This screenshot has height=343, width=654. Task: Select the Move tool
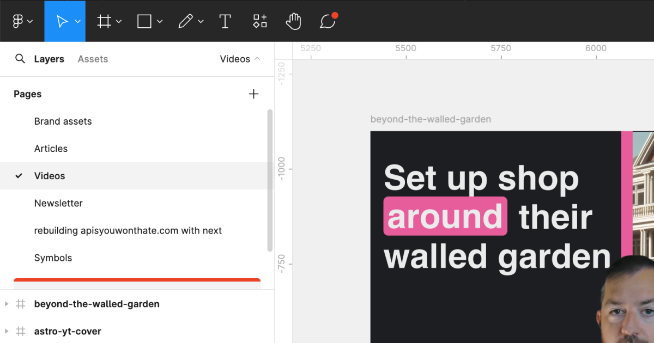point(64,21)
